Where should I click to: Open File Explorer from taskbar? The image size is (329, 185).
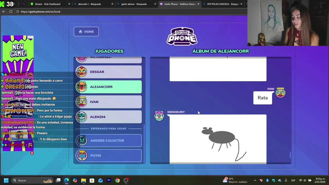coord(83,180)
